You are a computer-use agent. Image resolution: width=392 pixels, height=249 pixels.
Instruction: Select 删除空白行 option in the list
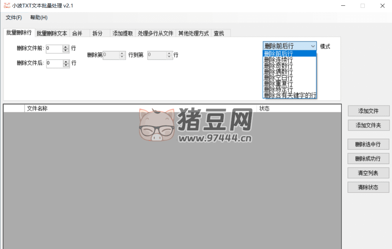[x=279, y=78]
